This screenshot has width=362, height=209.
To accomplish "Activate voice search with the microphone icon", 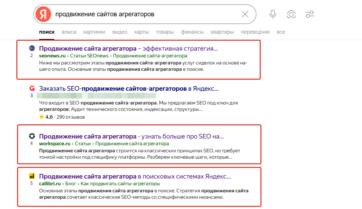I will [x=272, y=14].
